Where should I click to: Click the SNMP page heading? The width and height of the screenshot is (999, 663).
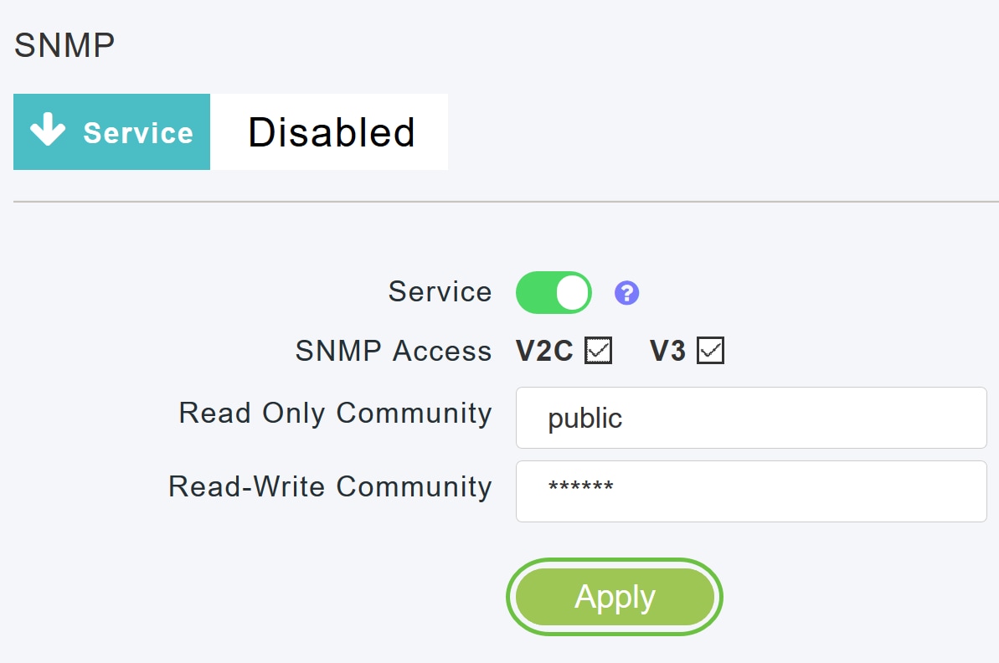click(64, 46)
